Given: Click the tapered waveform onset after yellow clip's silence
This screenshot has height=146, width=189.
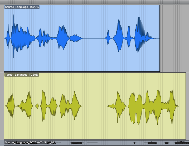Looking at the screenshot, I should (111, 106).
